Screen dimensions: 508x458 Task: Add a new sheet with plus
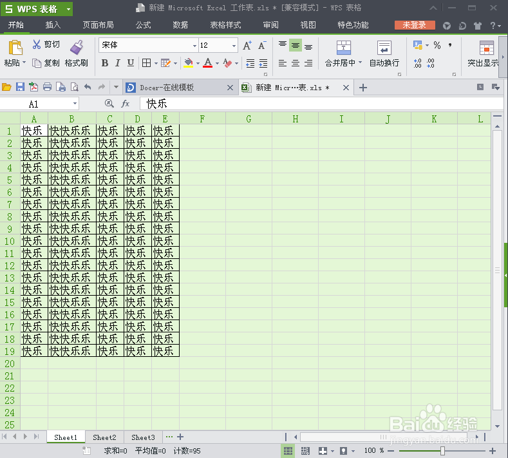pyautogui.click(x=180, y=437)
